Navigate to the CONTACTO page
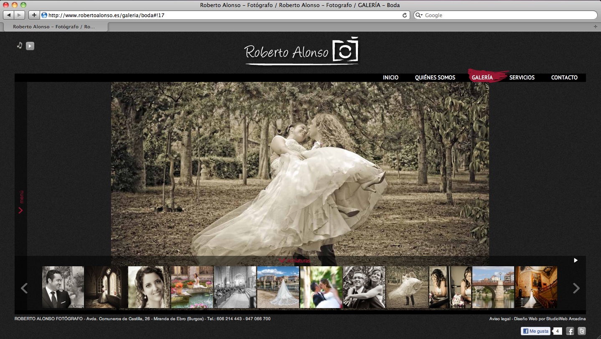The image size is (601, 339). [x=564, y=77]
